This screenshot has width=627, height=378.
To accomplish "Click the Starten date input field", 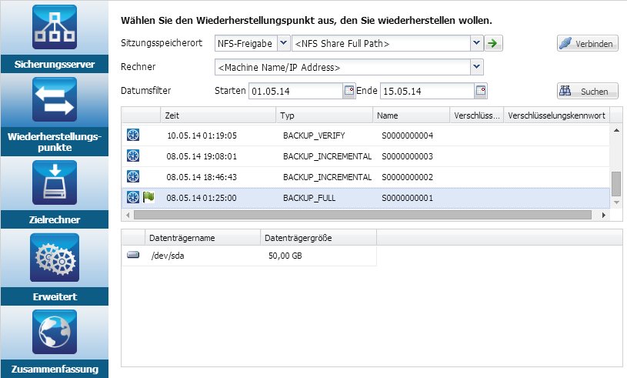I will [296, 91].
